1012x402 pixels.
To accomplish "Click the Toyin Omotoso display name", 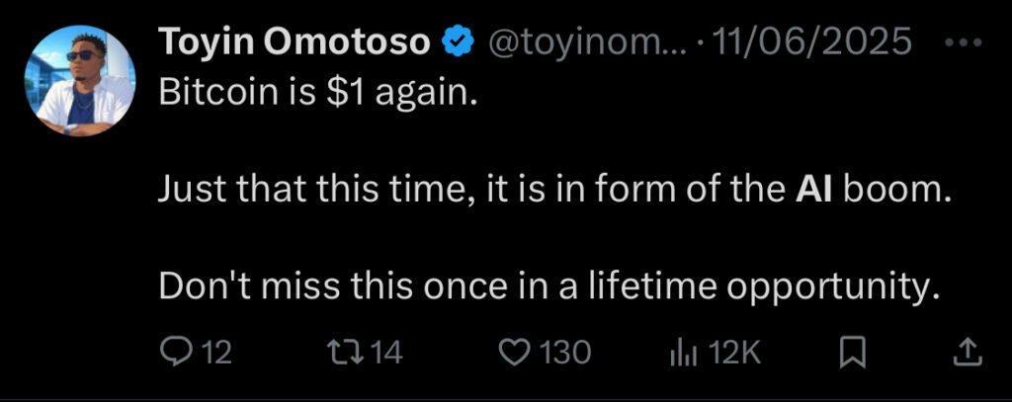I will coord(294,42).
